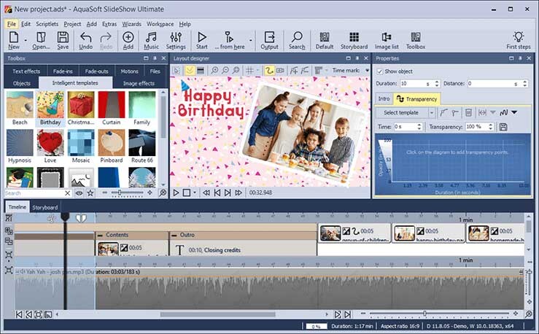
Task: Select the motion path tool in Layout designer
Action: 269,71
